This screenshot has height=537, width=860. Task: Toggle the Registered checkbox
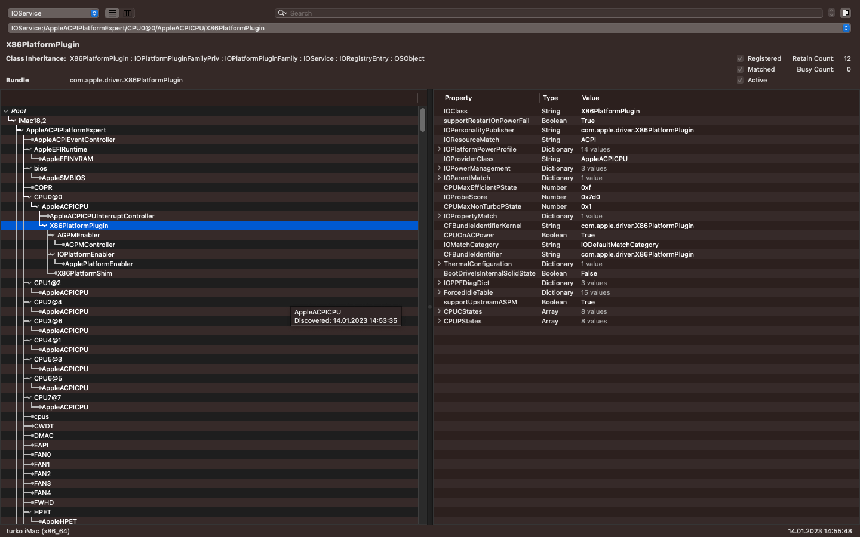740,58
